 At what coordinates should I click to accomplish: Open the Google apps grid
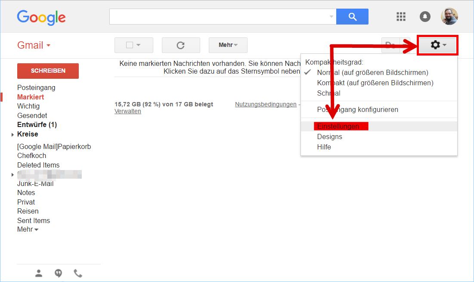pyautogui.click(x=401, y=17)
